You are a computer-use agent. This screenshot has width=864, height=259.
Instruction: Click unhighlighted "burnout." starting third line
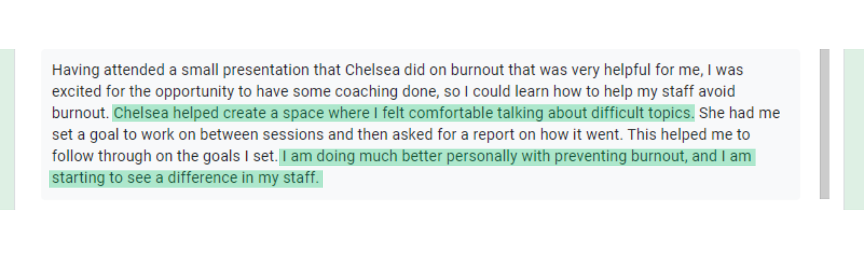point(80,113)
